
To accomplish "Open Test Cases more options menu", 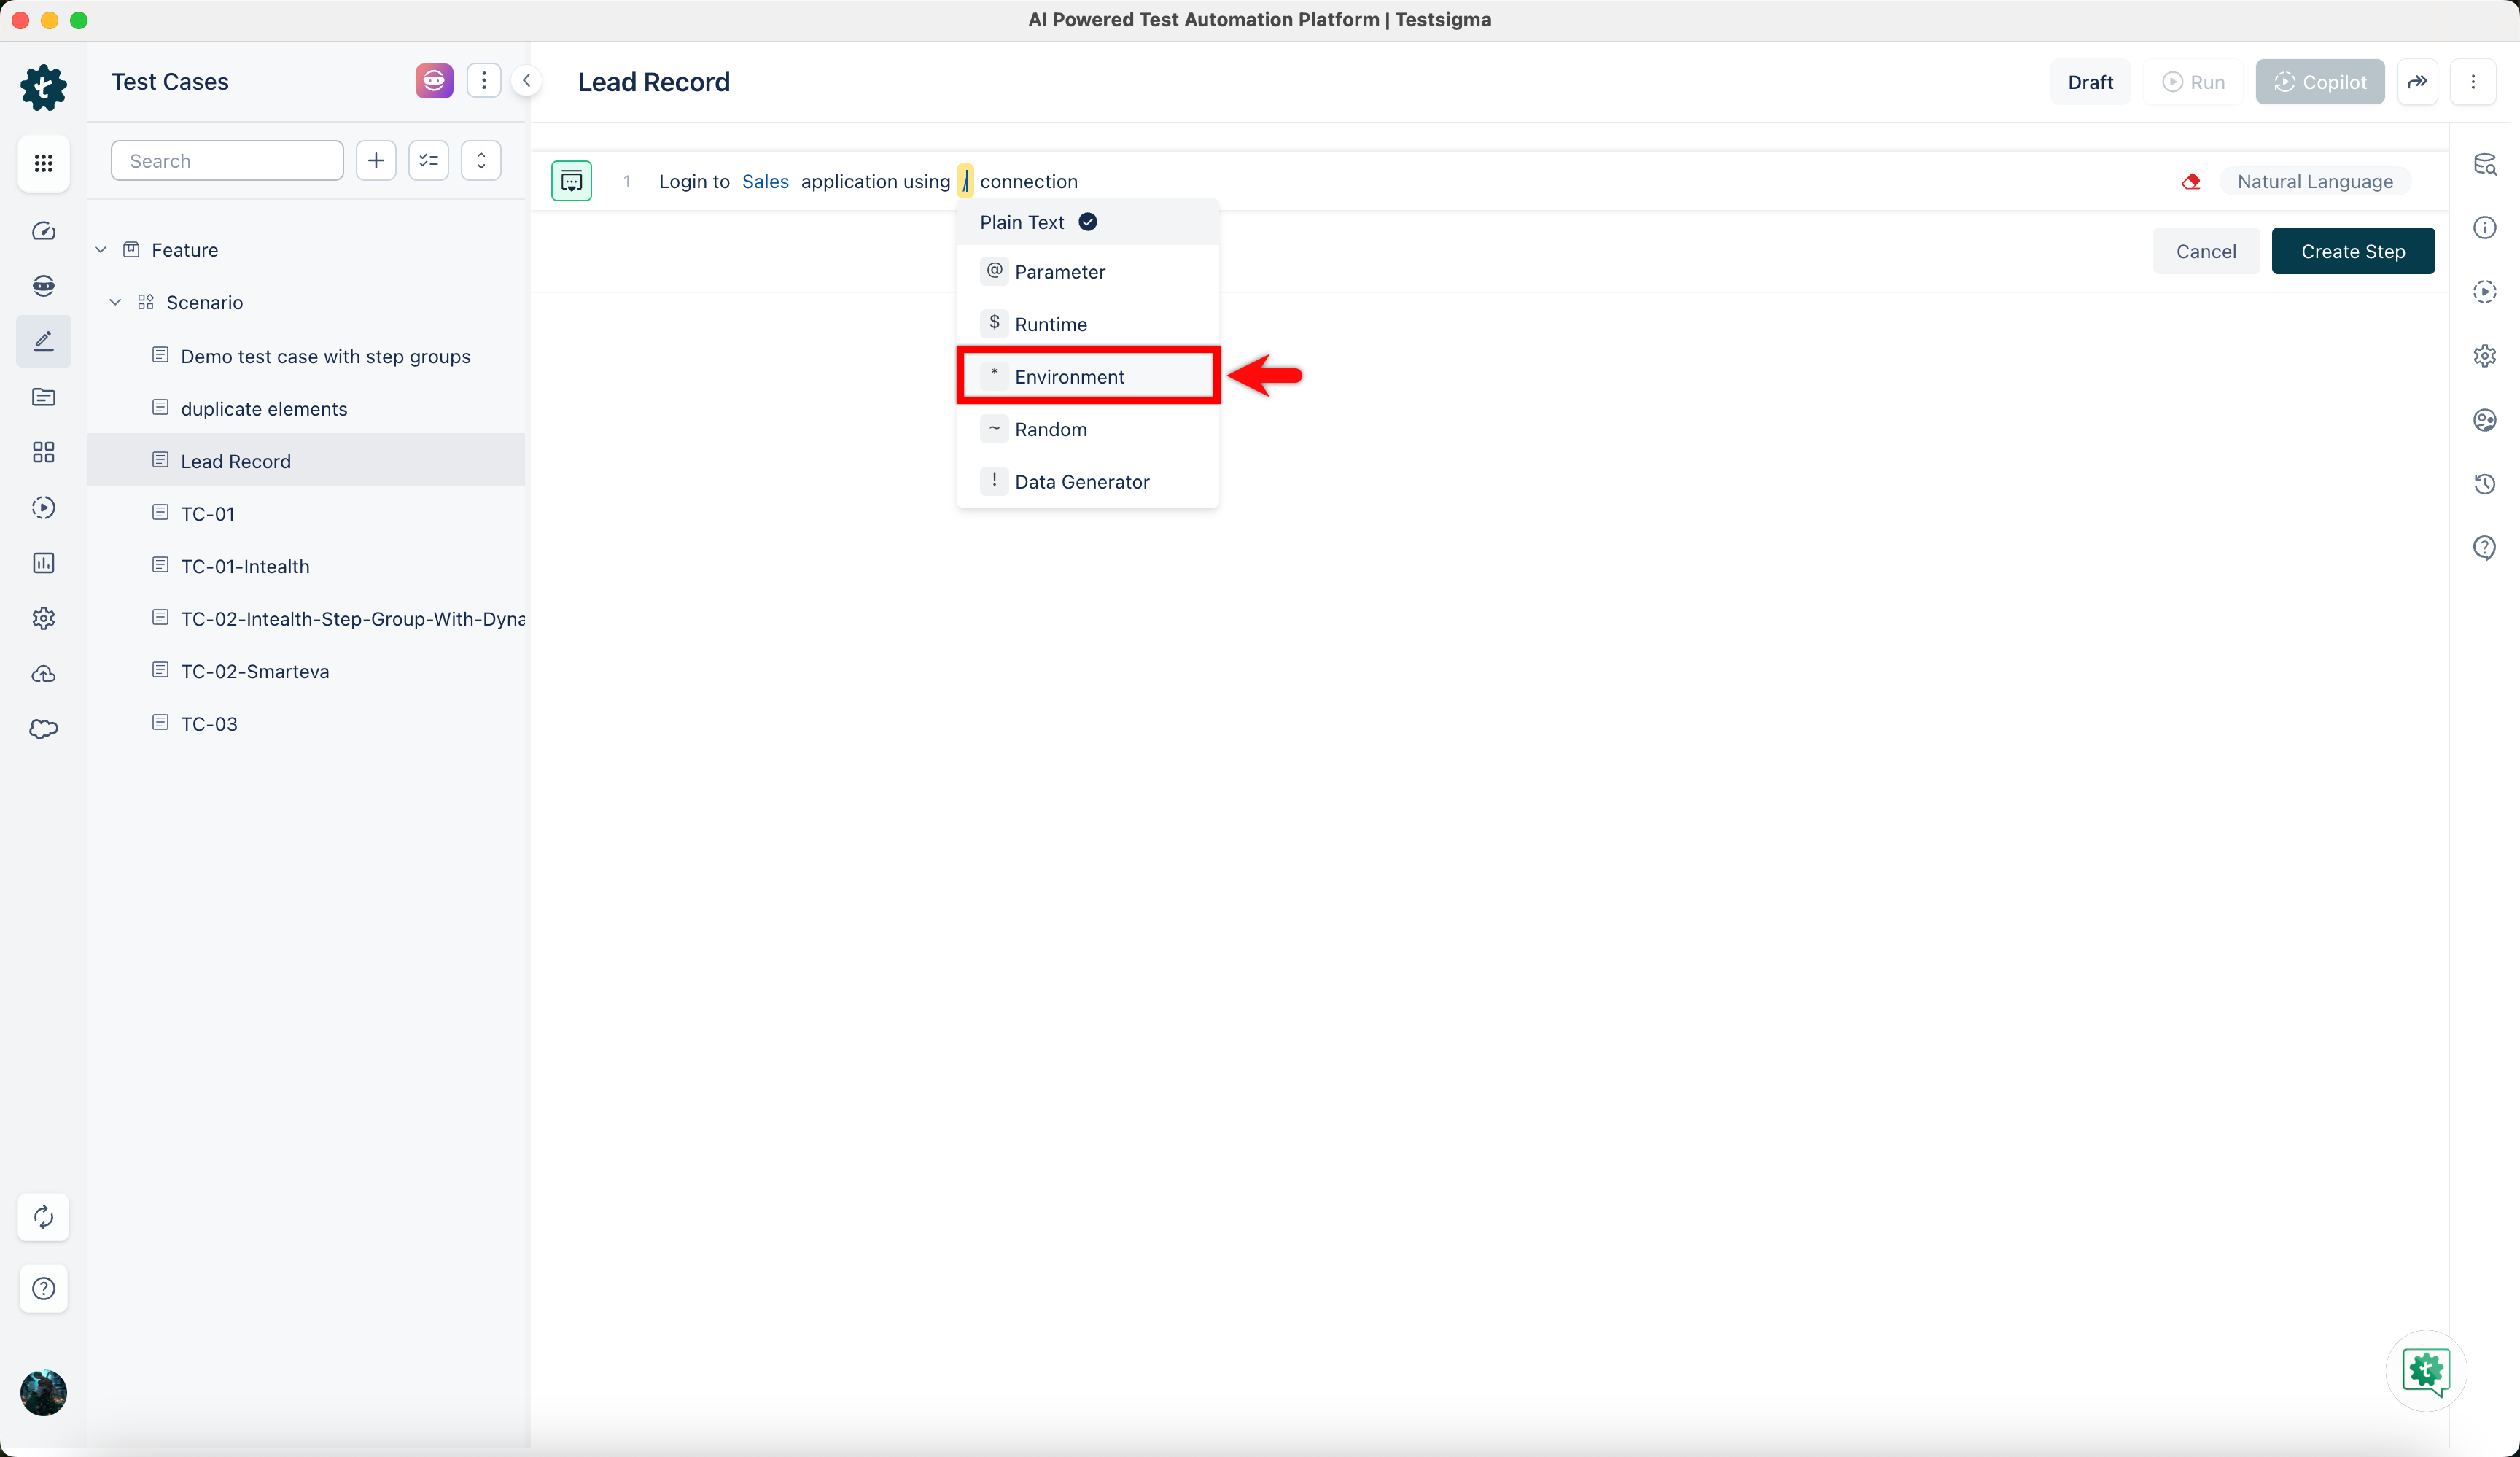I will coord(484,80).
